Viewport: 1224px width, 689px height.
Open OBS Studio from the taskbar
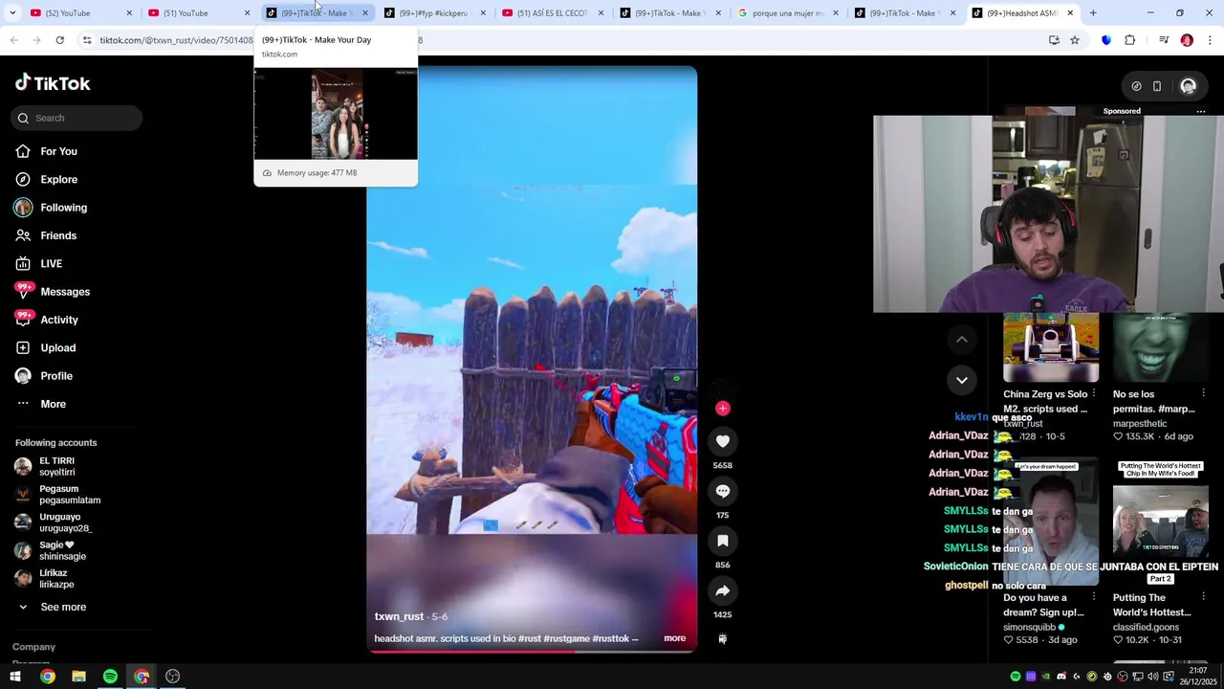172,677
